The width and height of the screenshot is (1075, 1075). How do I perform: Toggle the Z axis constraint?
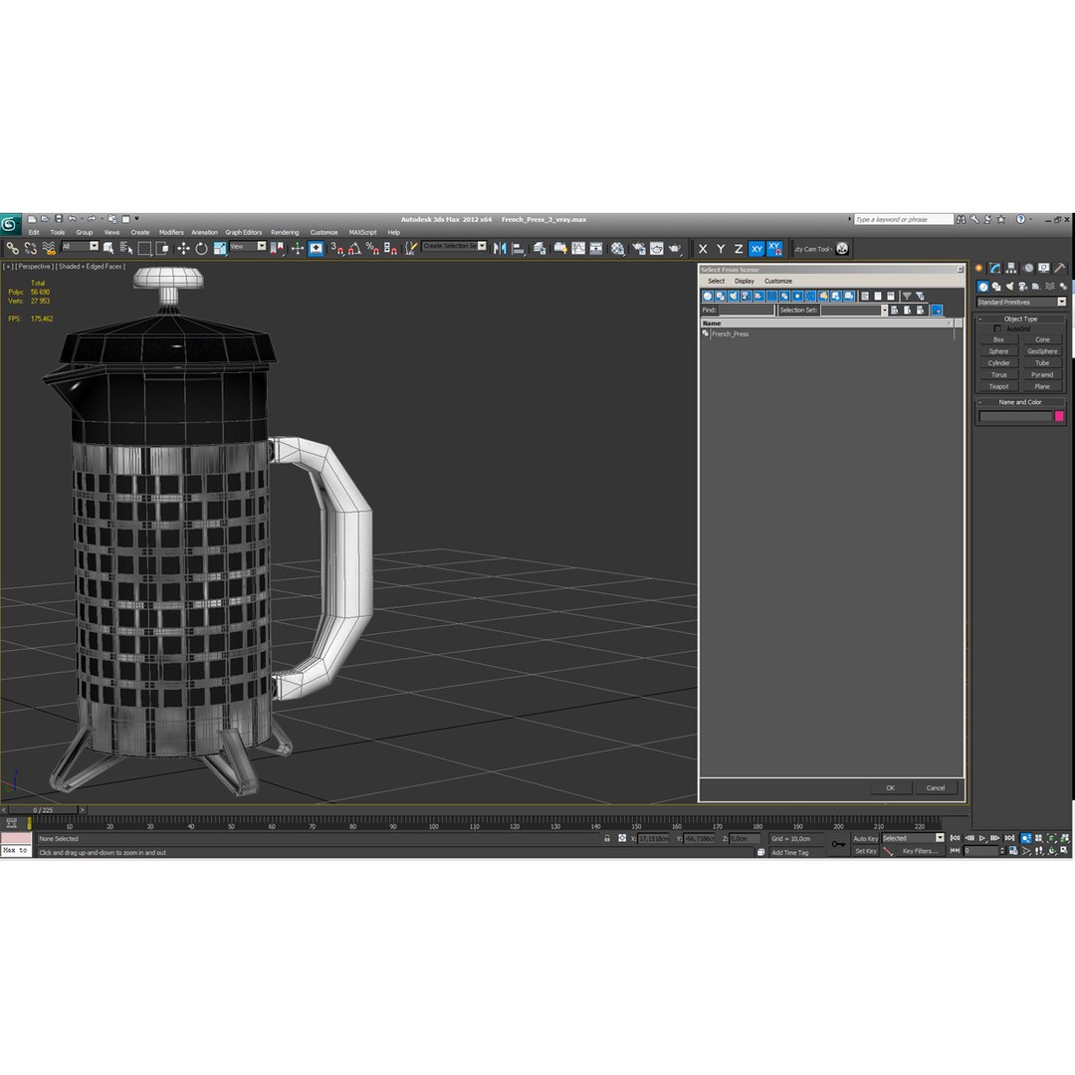pyautogui.click(x=739, y=249)
